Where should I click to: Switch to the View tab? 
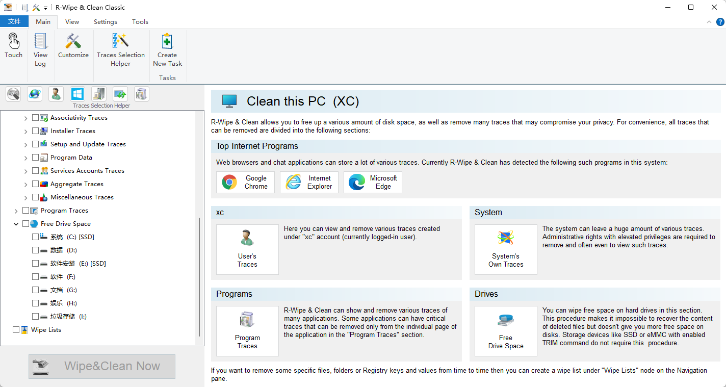click(72, 22)
